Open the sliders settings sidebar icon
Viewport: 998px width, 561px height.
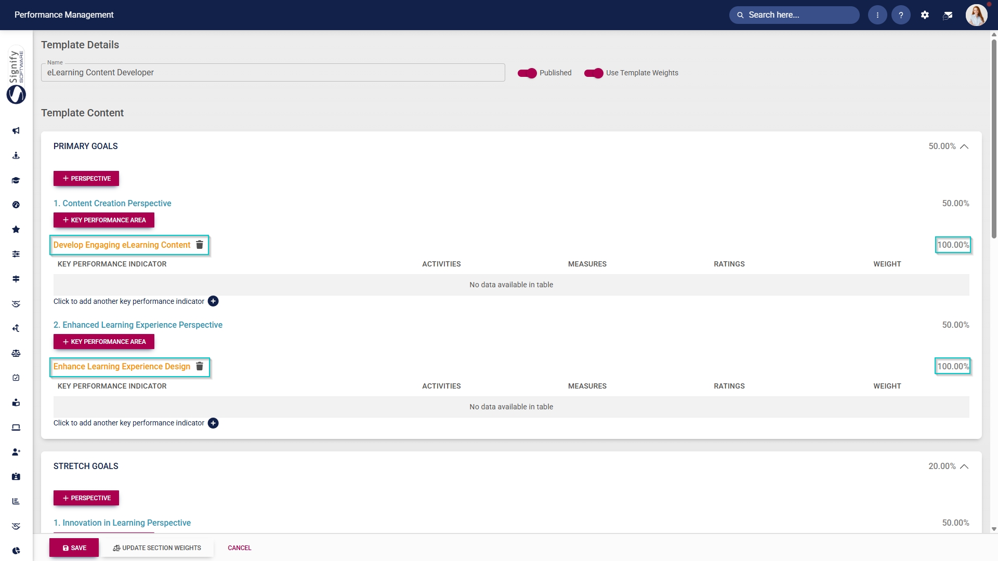click(16, 254)
